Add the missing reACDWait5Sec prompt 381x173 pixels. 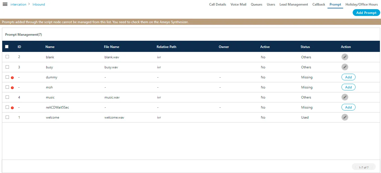point(349,107)
